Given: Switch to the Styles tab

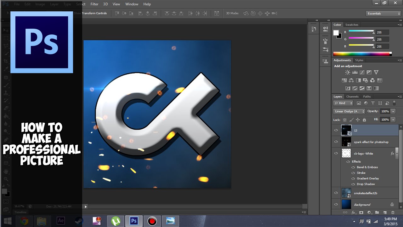Looking at the screenshot, I should [x=359, y=60].
